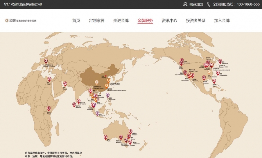Open the 金牌服务 menu item
Viewport: 262px width, 158px height.
pos(145,21)
